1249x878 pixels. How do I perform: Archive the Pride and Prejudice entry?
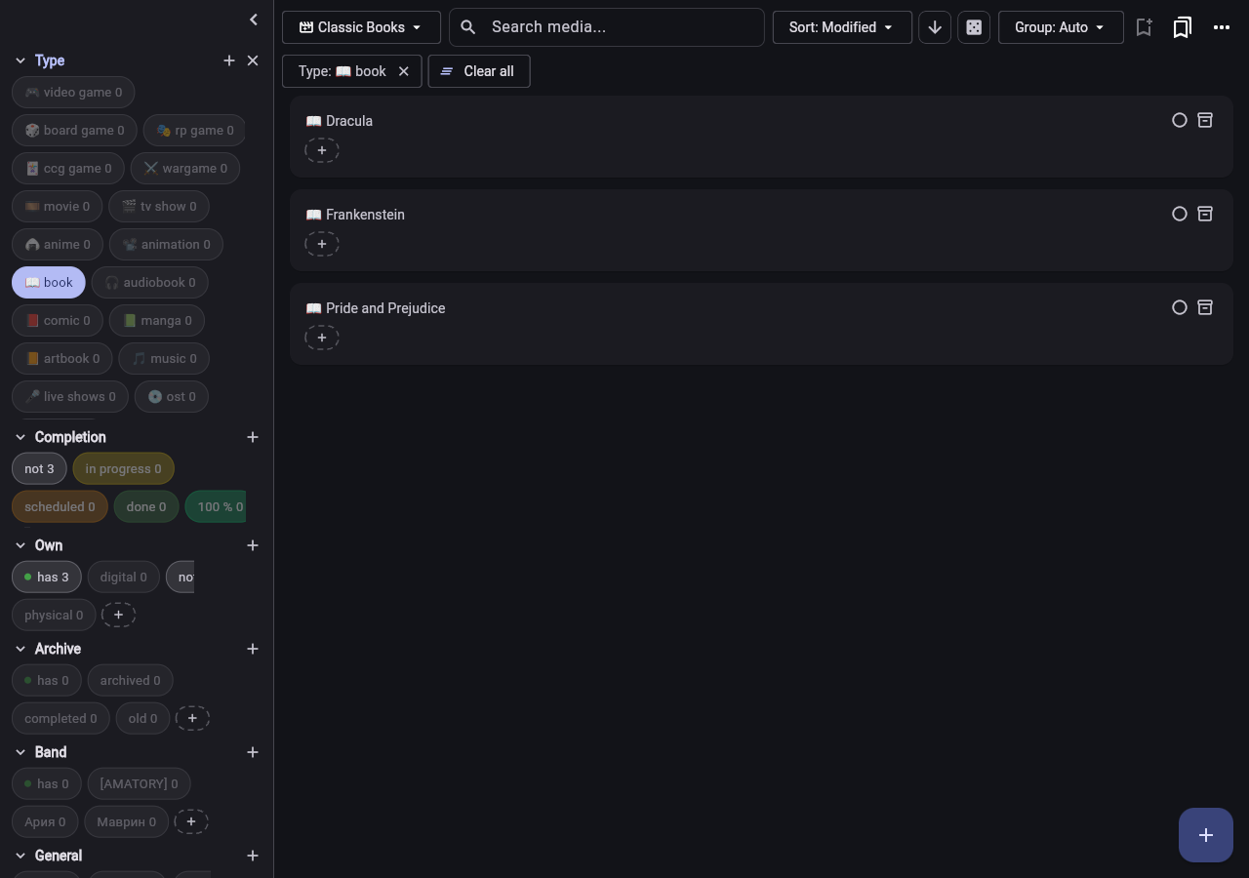click(1205, 307)
